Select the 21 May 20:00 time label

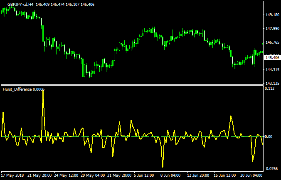point(40,175)
